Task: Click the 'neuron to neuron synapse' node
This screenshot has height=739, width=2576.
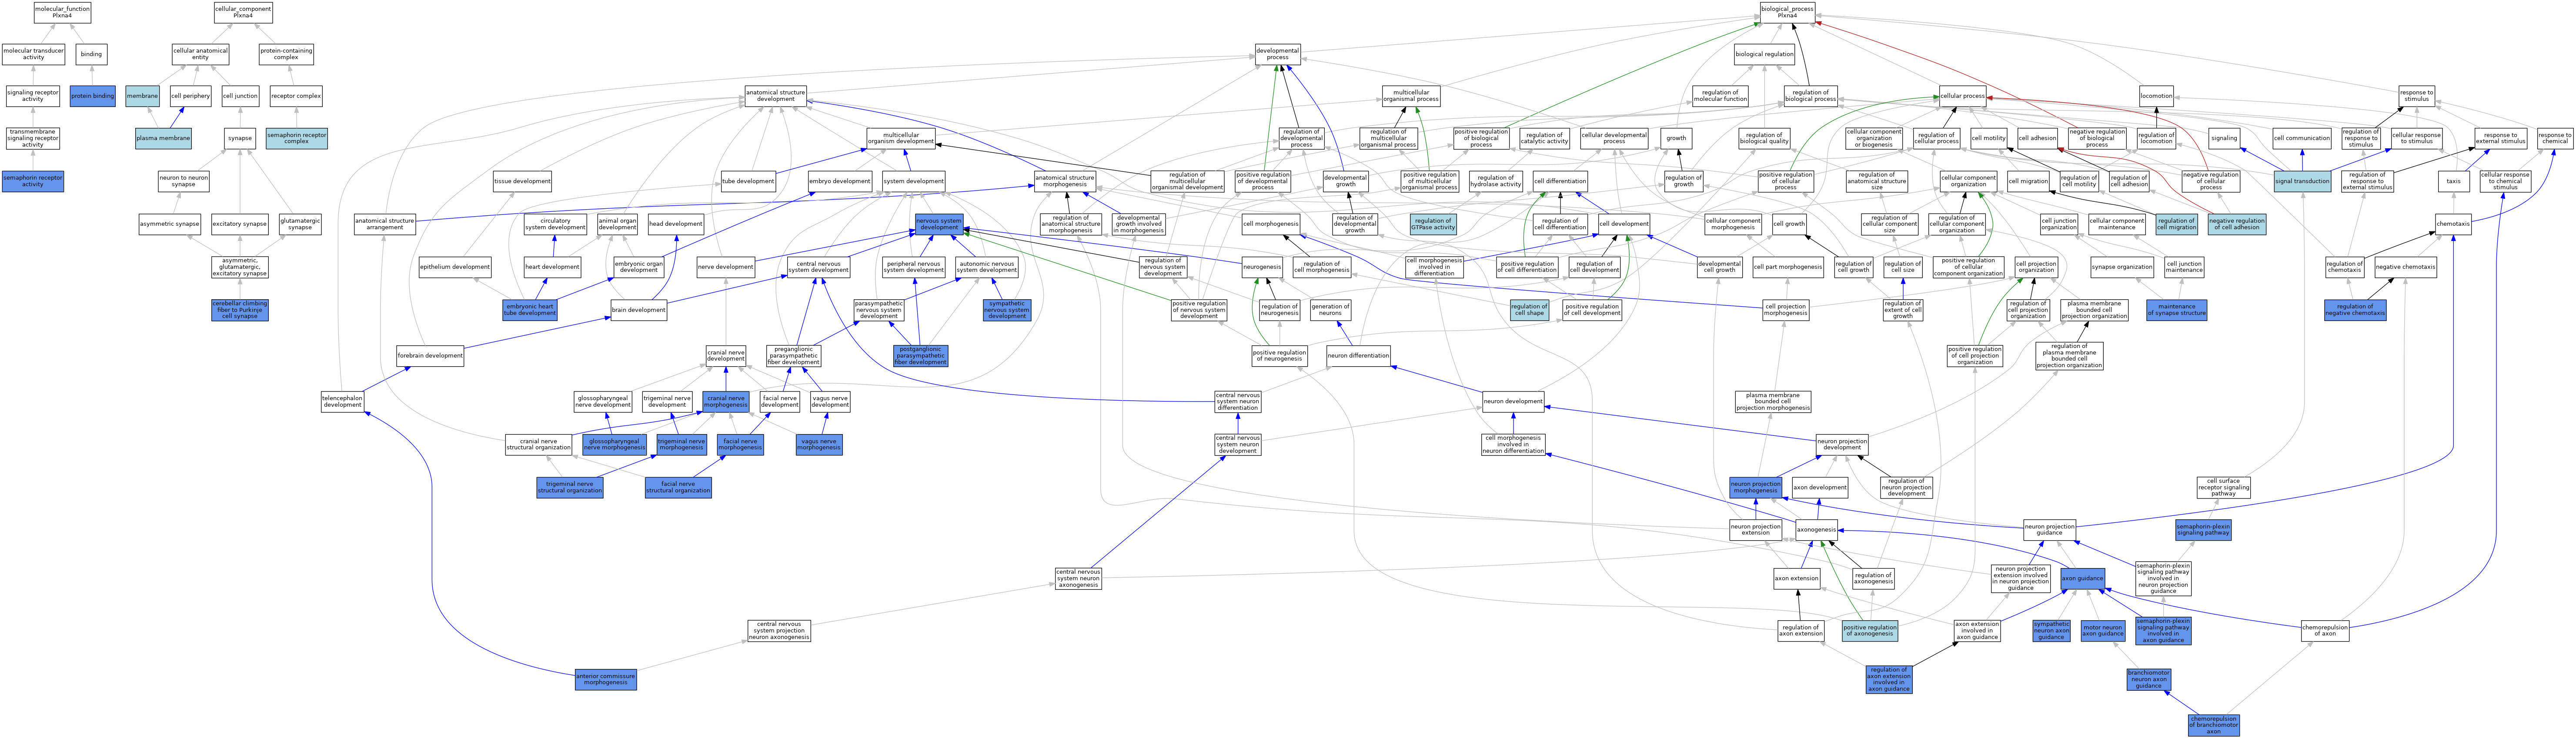Action: pos(184,182)
